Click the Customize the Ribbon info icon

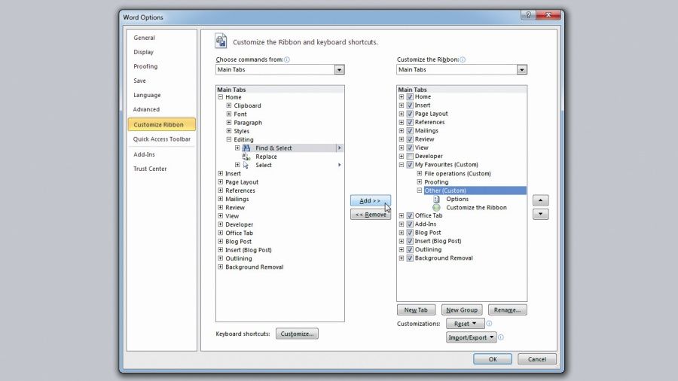point(463,59)
